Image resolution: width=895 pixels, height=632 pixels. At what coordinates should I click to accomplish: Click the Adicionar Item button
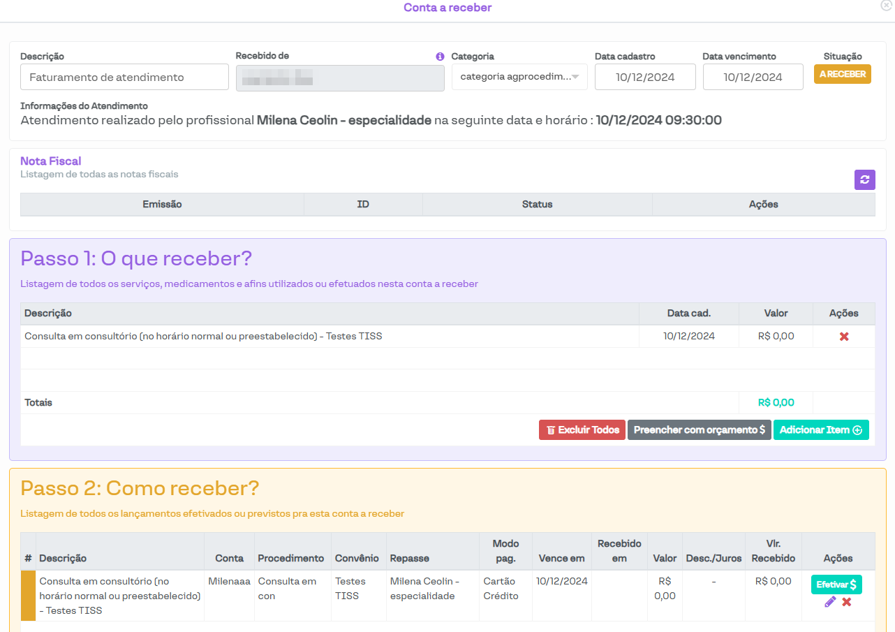click(x=820, y=430)
